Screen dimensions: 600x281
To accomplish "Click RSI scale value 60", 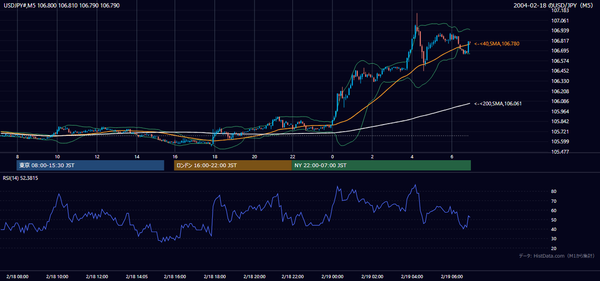I will coord(554,210).
